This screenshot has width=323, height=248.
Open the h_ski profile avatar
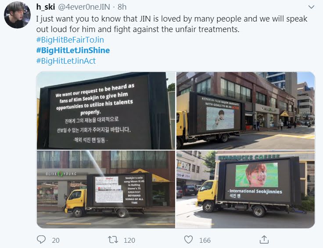(x=17, y=15)
